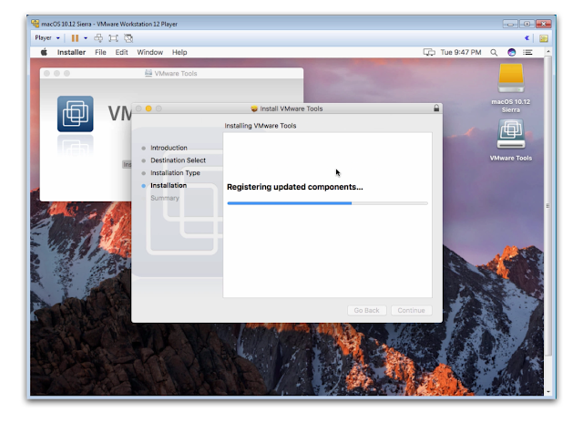Click the Installing VMware Tools heading
Image resolution: width=583 pixels, height=423 pixels.
[x=261, y=126]
